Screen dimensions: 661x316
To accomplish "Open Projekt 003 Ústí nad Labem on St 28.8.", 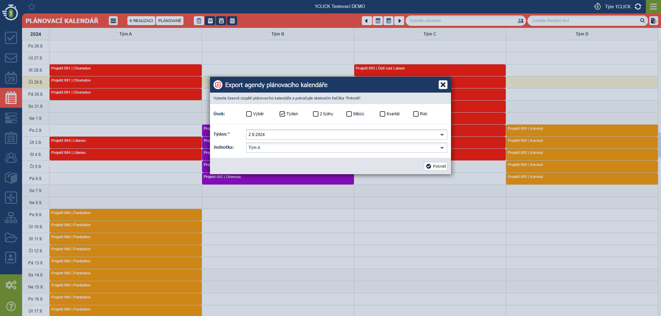I will (x=430, y=70).
